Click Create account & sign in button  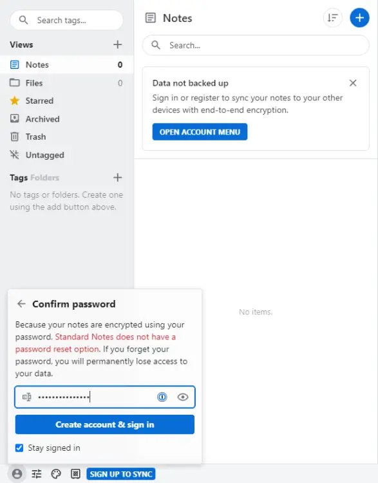105,424
